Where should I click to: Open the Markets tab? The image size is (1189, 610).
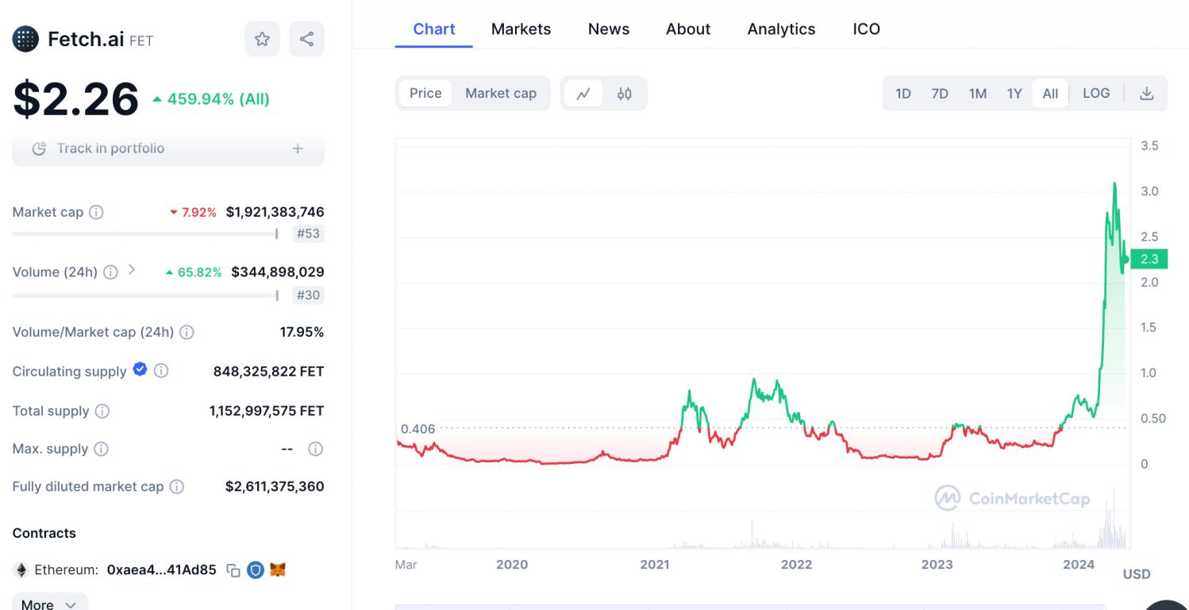521,29
